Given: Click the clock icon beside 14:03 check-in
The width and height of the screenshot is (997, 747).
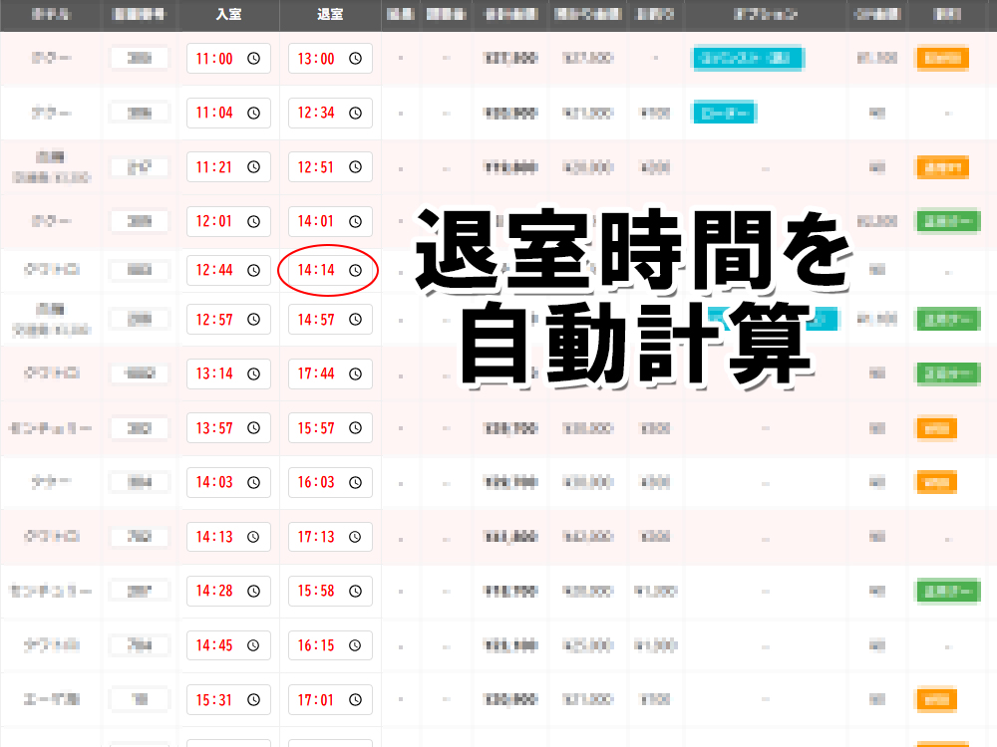Looking at the screenshot, I should coord(253,482).
